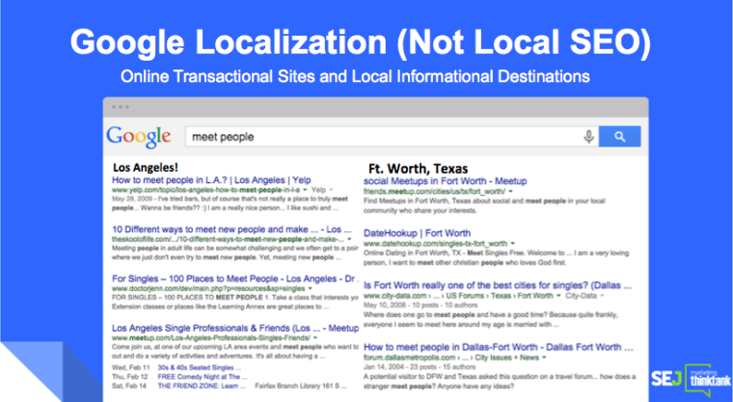
Task: Click 'Thu, Feb 12' event date
Action: pyautogui.click(x=130, y=377)
